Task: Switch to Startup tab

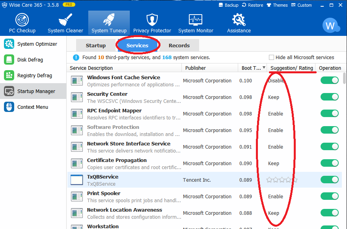Action: tap(95, 46)
